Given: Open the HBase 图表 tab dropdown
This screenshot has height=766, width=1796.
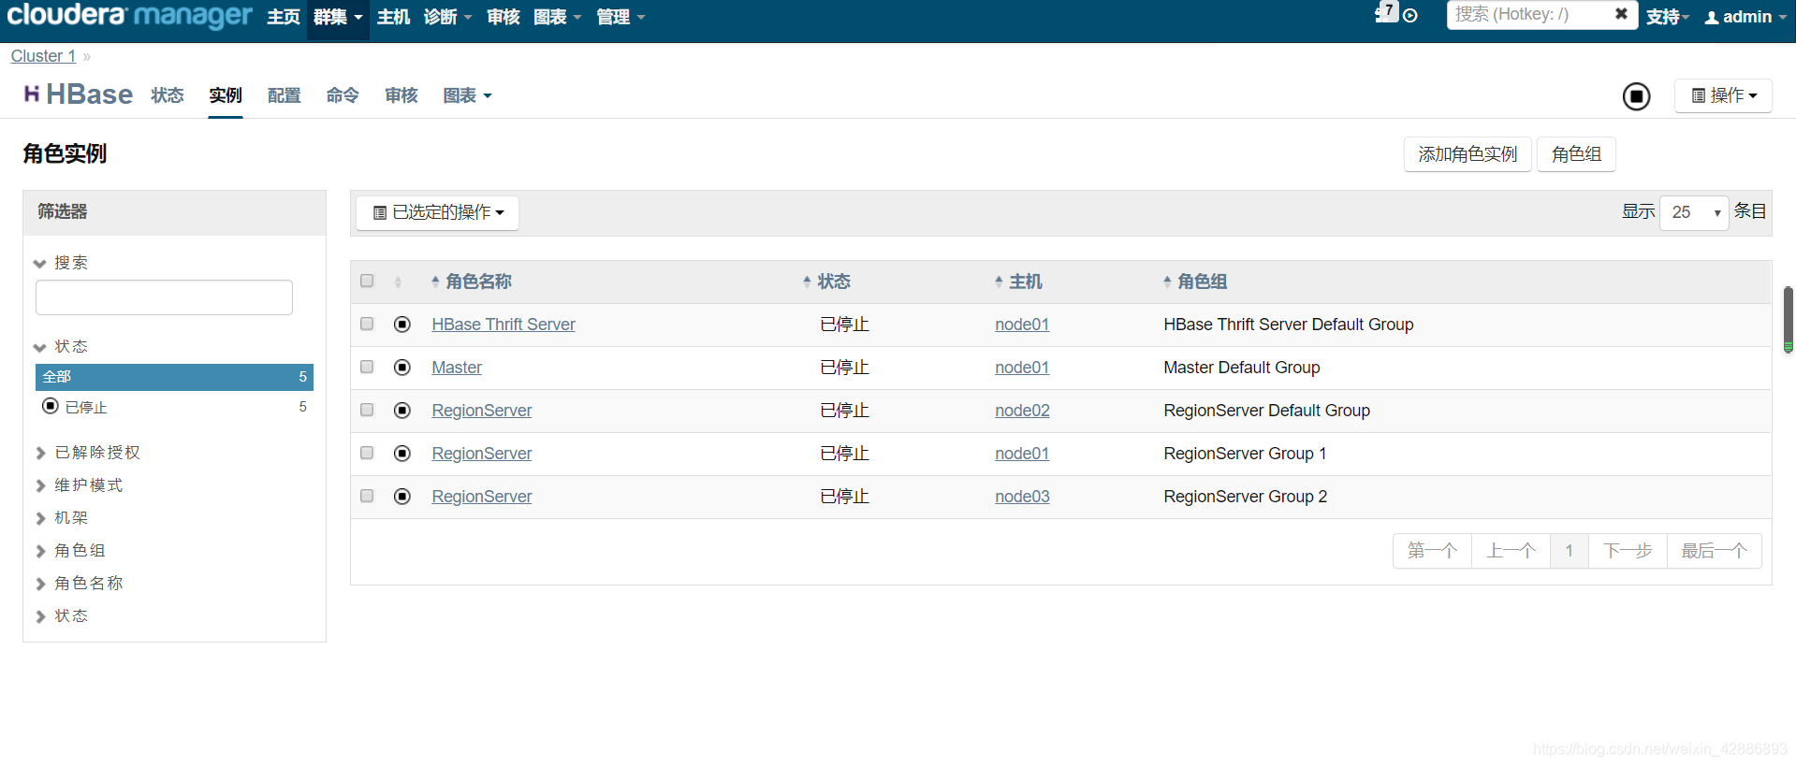Looking at the screenshot, I should pyautogui.click(x=467, y=95).
